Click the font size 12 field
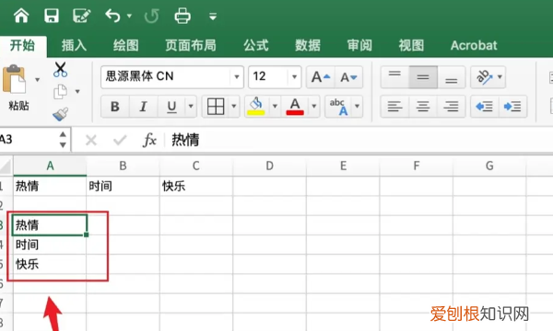 click(268, 76)
